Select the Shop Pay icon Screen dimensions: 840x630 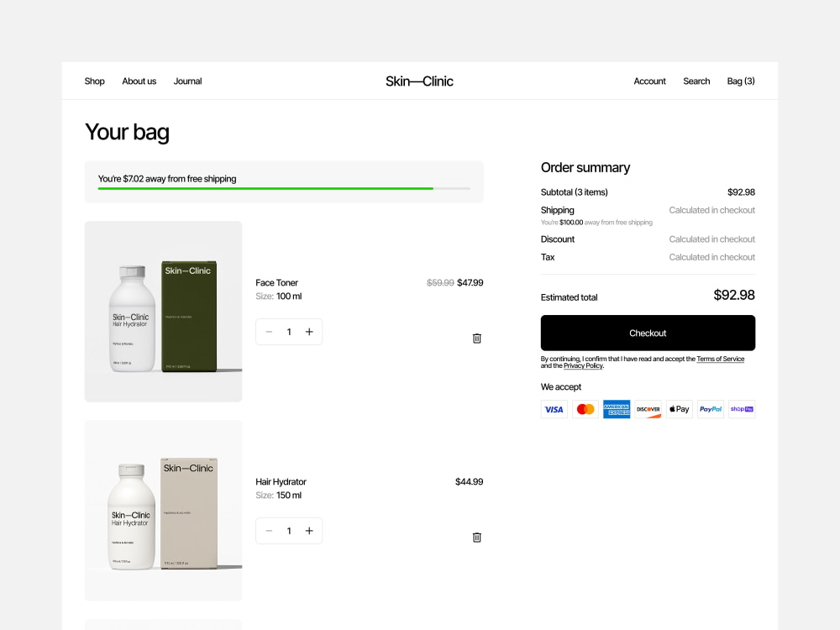(742, 409)
